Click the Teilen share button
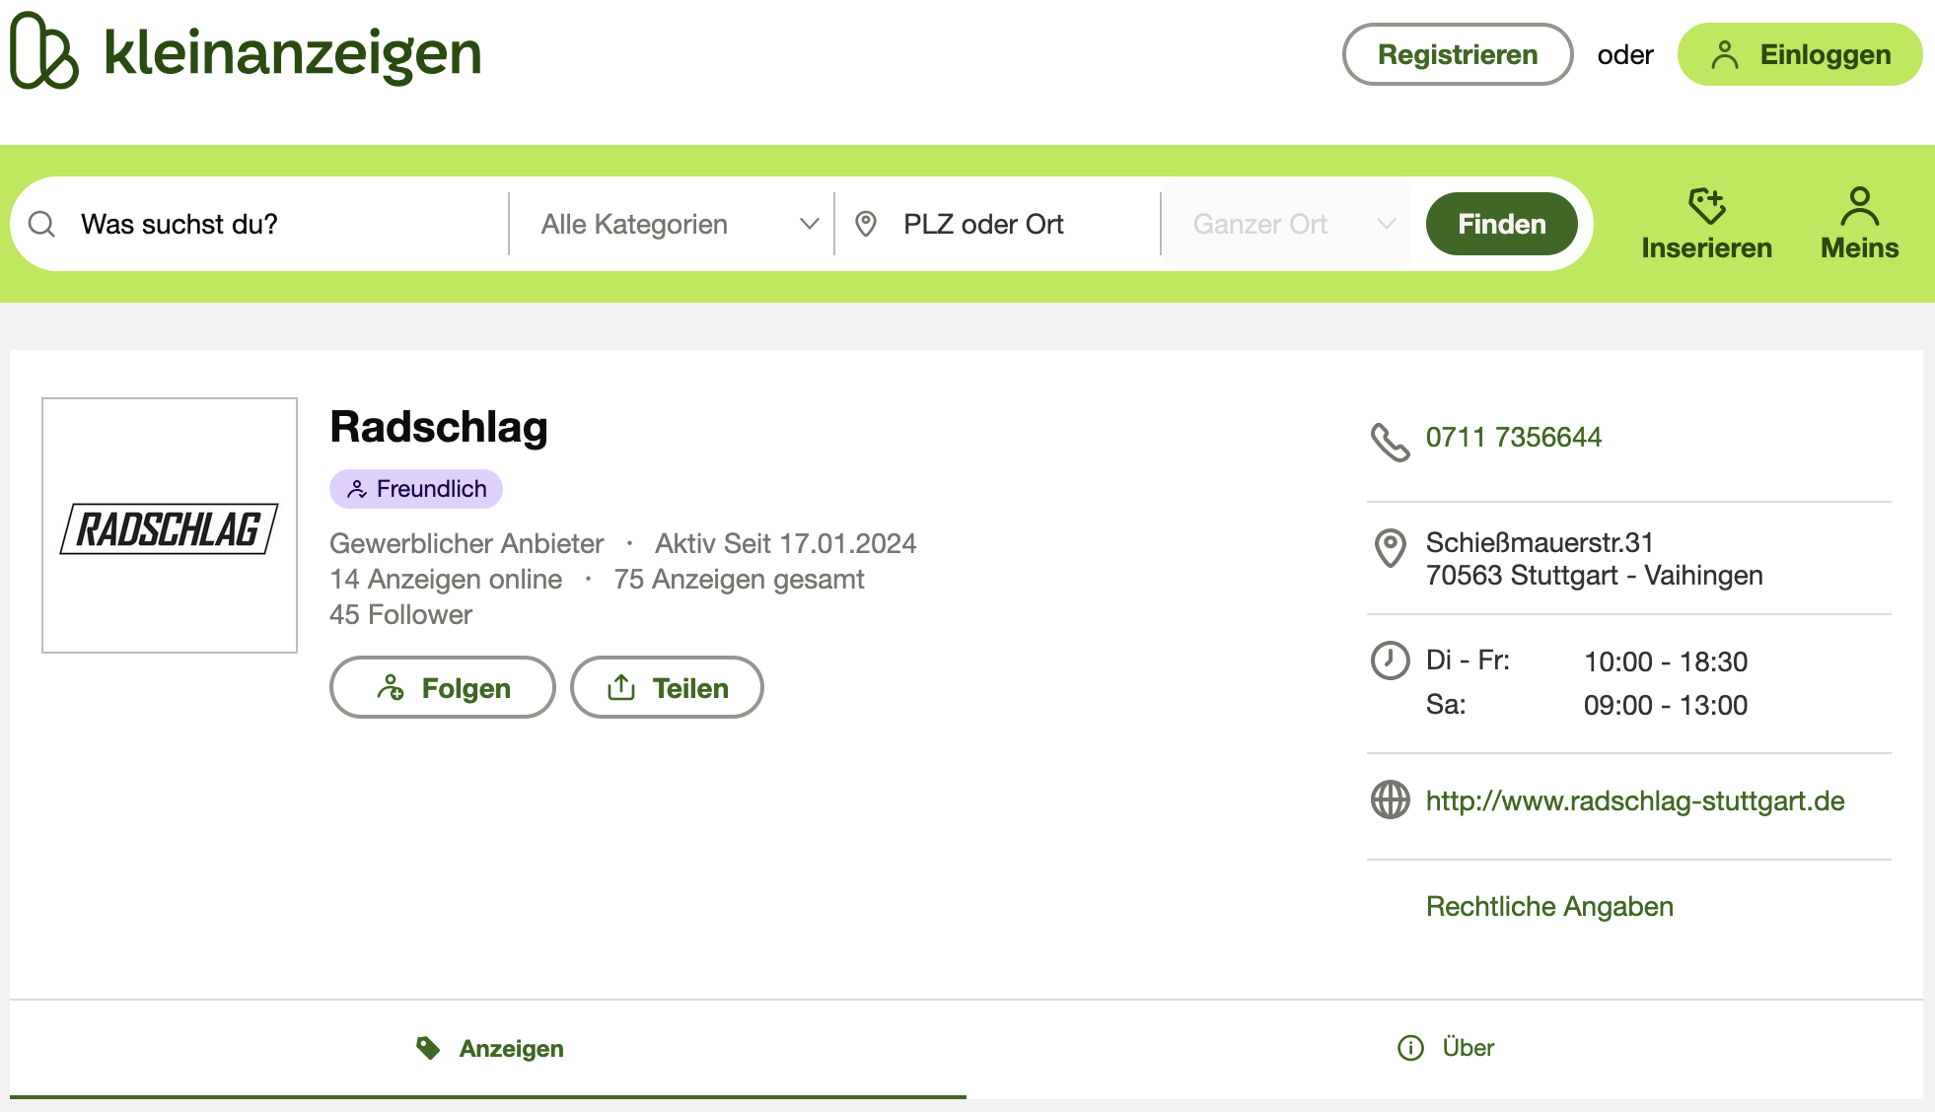Image resolution: width=1935 pixels, height=1112 pixels. tap(667, 688)
